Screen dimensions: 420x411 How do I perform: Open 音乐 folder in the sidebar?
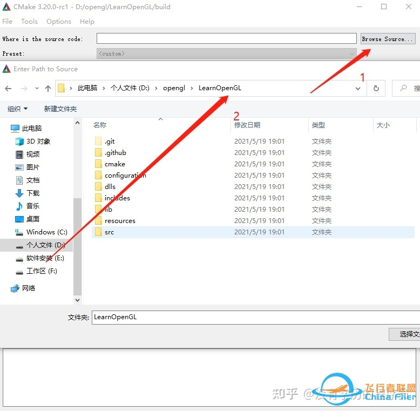point(33,206)
